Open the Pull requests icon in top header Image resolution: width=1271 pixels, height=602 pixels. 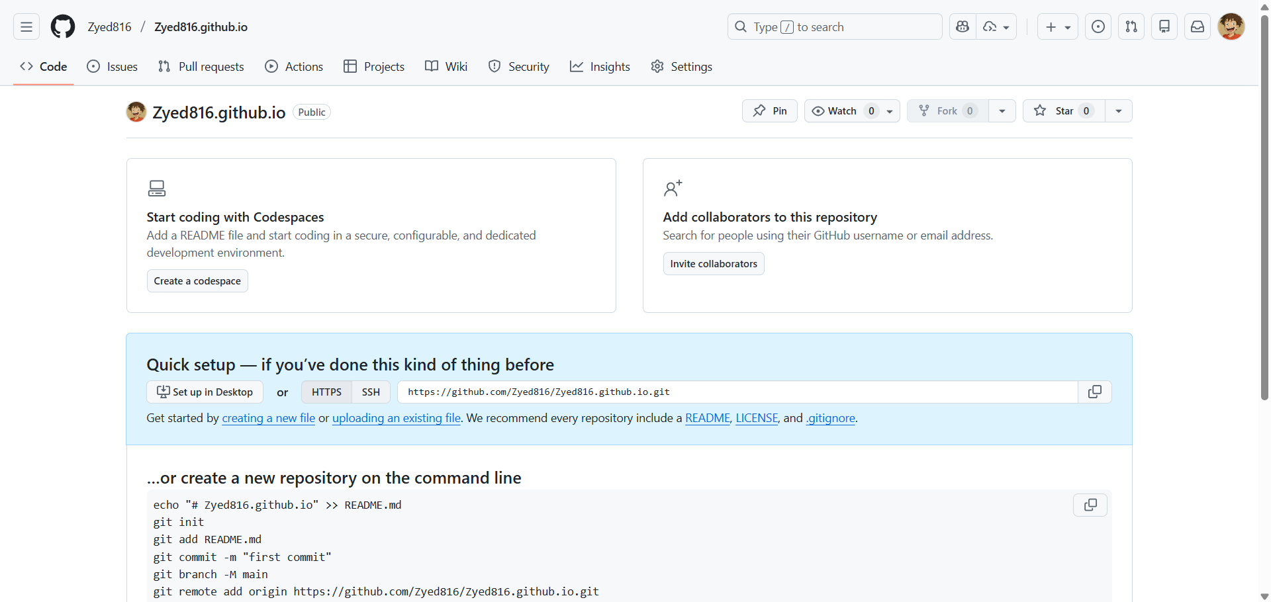(1131, 27)
